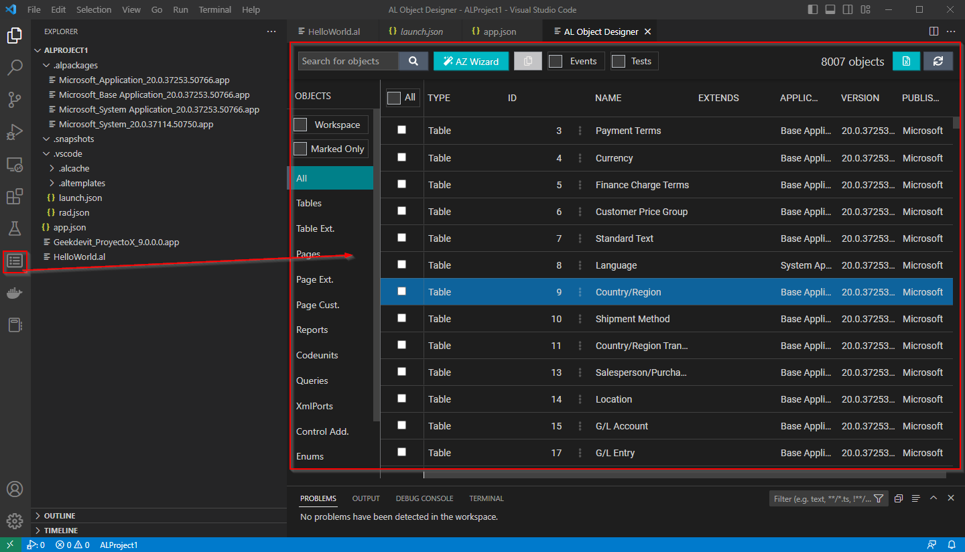Close the AL Object Designer tab
The width and height of the screenshot is (965, 552).
647,31
